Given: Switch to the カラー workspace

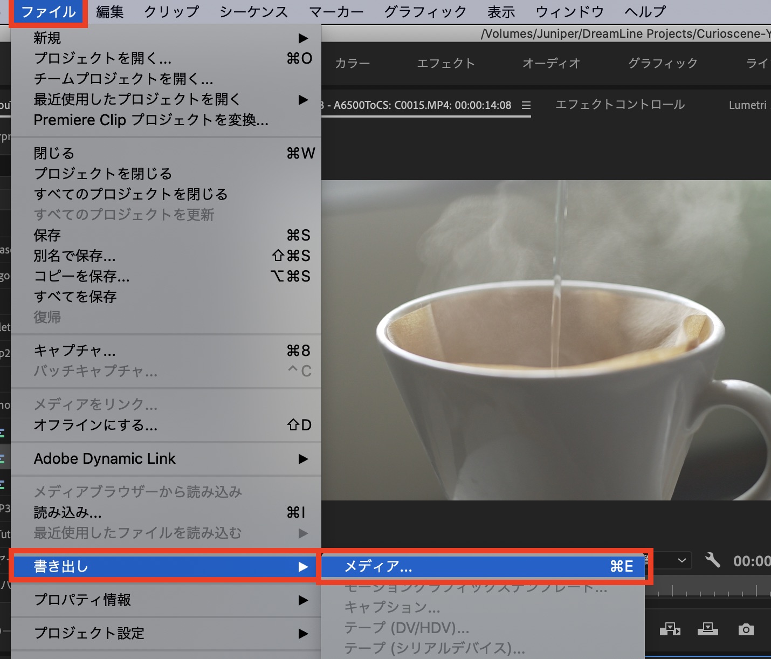Looking at the screenshot, I should pos(353,64).
